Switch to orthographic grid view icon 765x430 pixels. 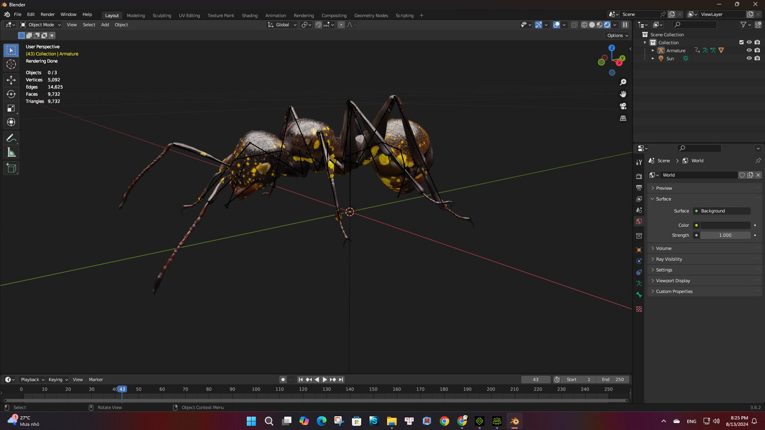[x=623, y=118]
